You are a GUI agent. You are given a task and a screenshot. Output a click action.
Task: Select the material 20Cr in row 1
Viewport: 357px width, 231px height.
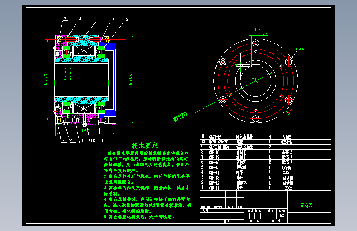(x=288, y=188)
